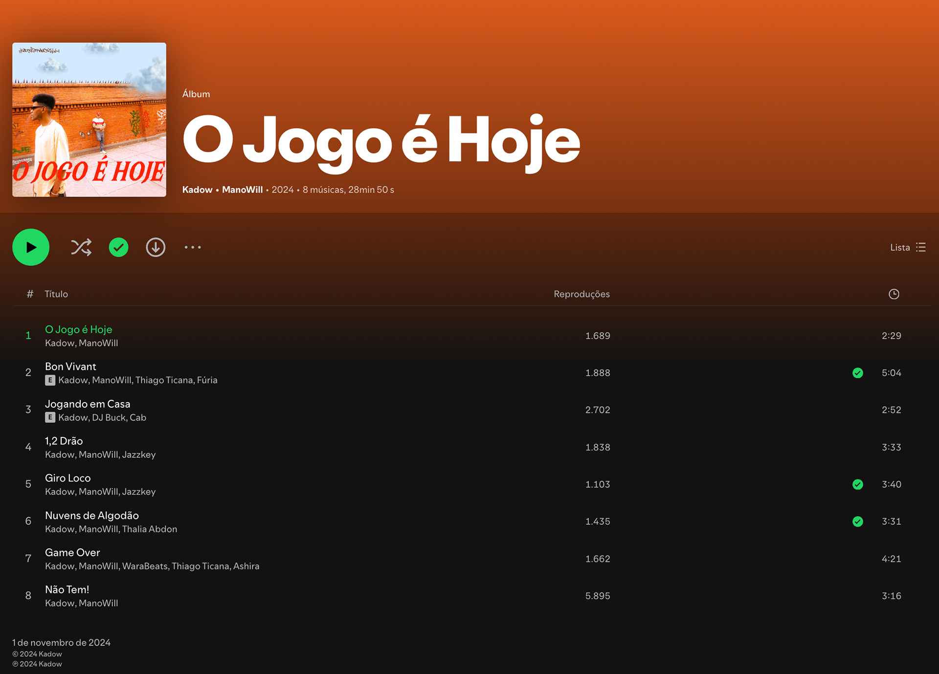This screenshot has width=939, height=674.
Task: Open the album cover artwork
Action: point(89,120)
